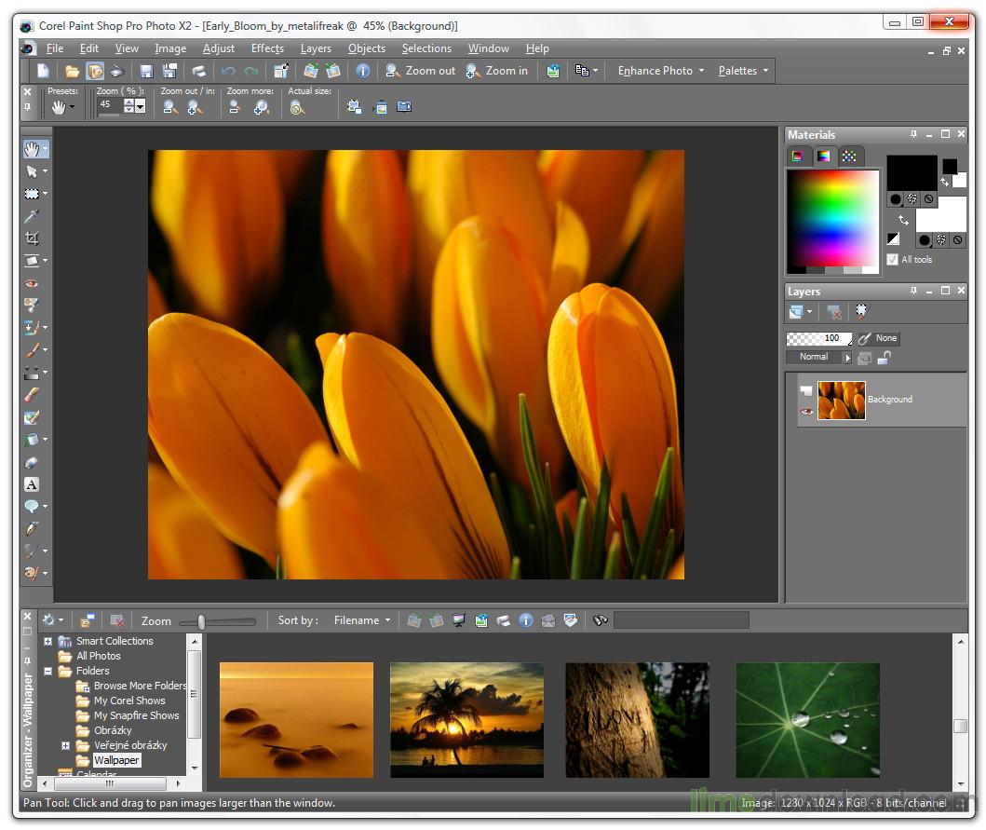Toggle the Layers palette auto-hide pin
Viewport: 986px width, 830px height.
coord(913,291)
